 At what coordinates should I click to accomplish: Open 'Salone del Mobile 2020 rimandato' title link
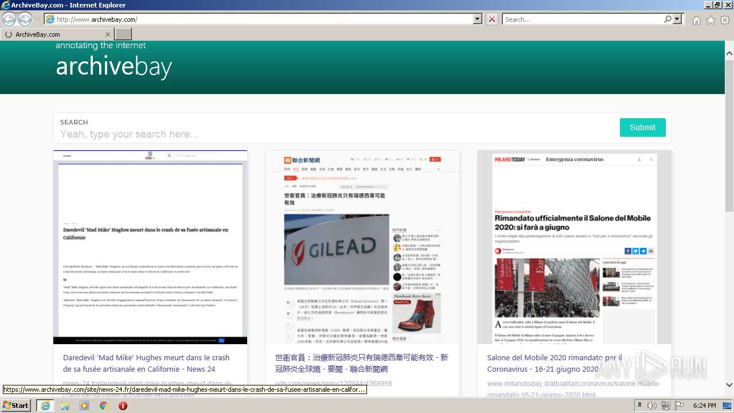555,363
